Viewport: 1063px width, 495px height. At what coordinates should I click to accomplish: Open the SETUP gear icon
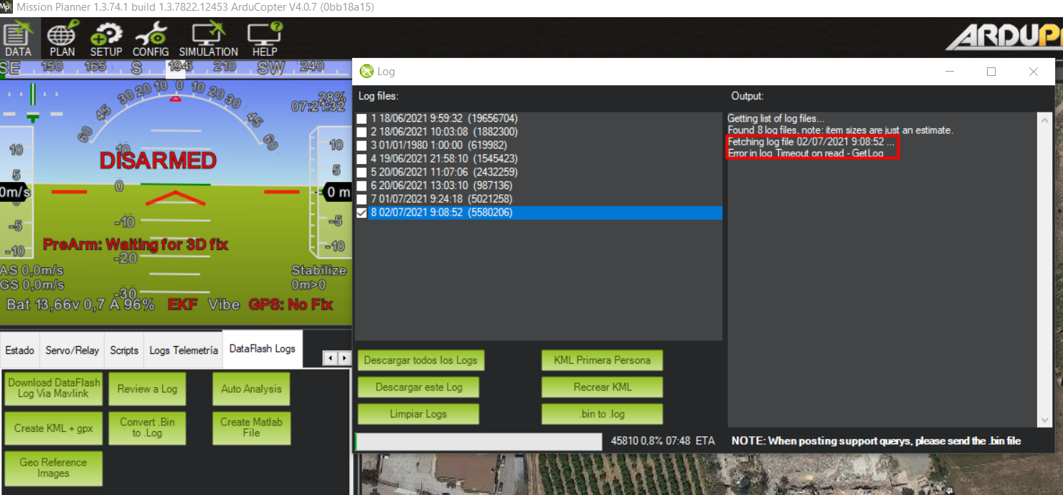[106, 39]
